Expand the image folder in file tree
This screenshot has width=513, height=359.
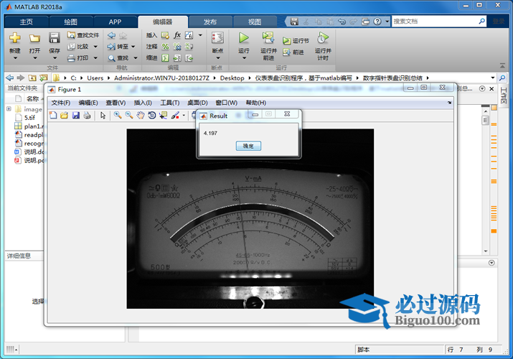click(9, 109)
